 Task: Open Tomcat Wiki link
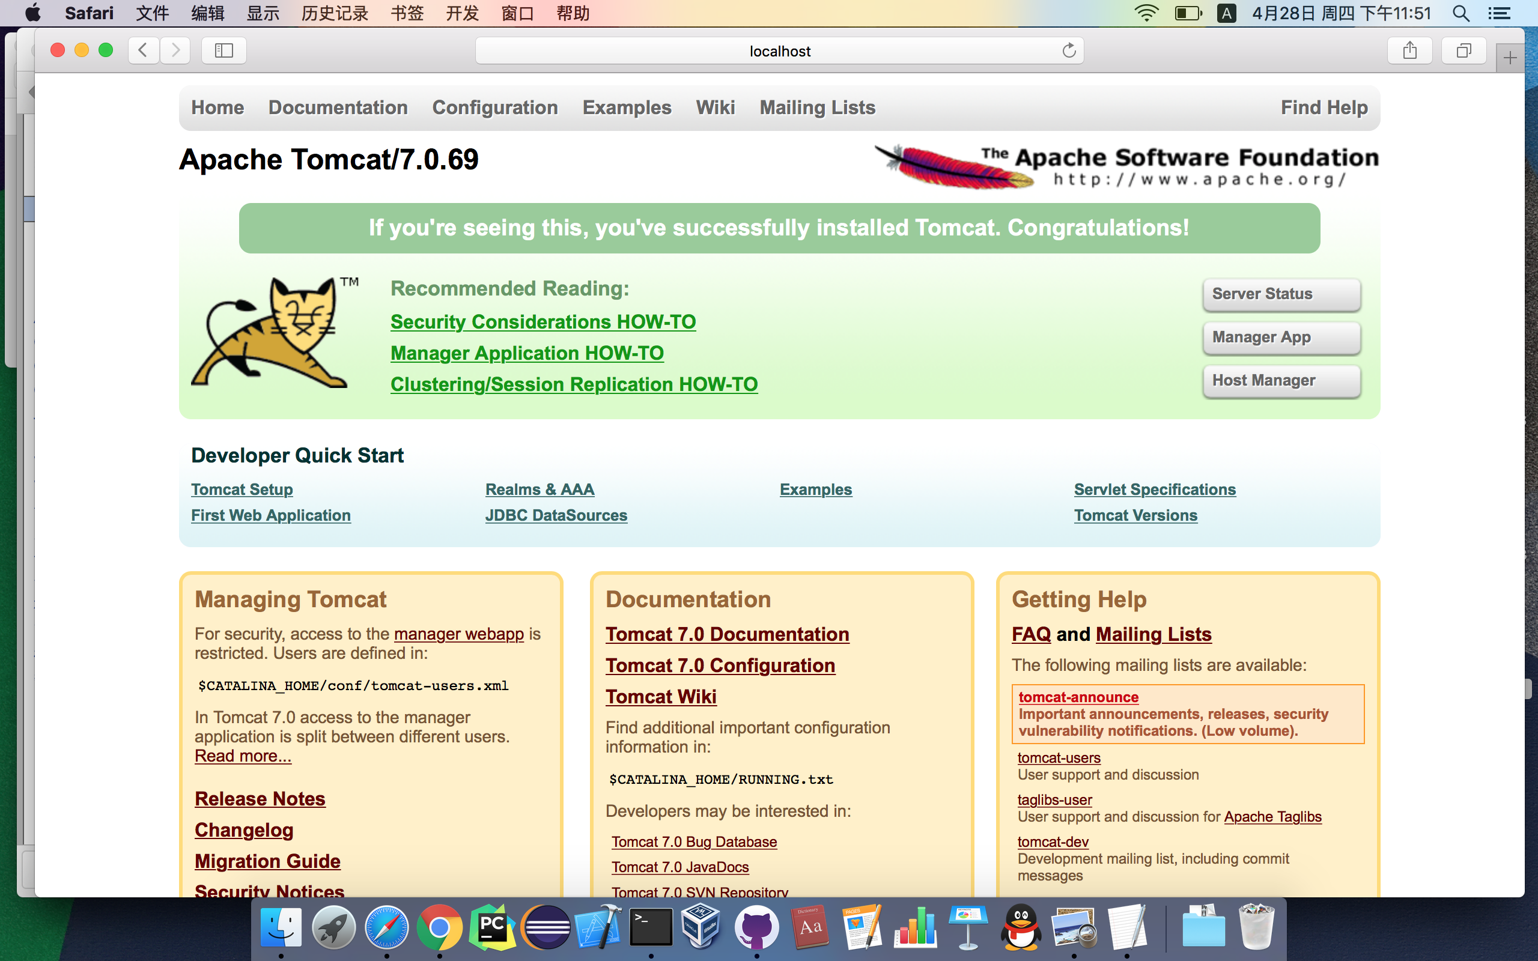661,697
